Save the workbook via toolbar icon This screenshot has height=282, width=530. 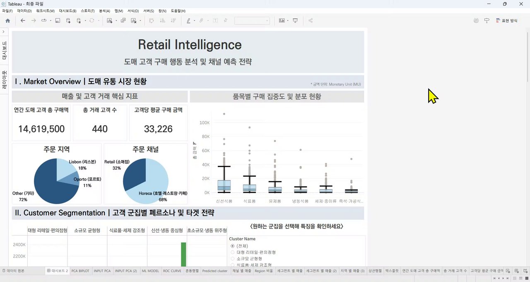(x=58, y=20)
